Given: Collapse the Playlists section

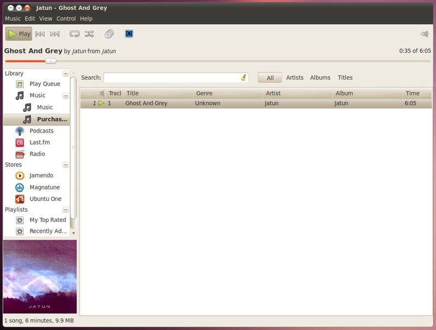Looking at the screenshot, I should pos(66,209).
